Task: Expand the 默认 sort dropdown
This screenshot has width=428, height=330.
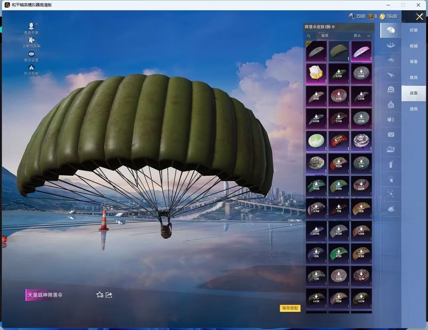Action: pos(362,36)
